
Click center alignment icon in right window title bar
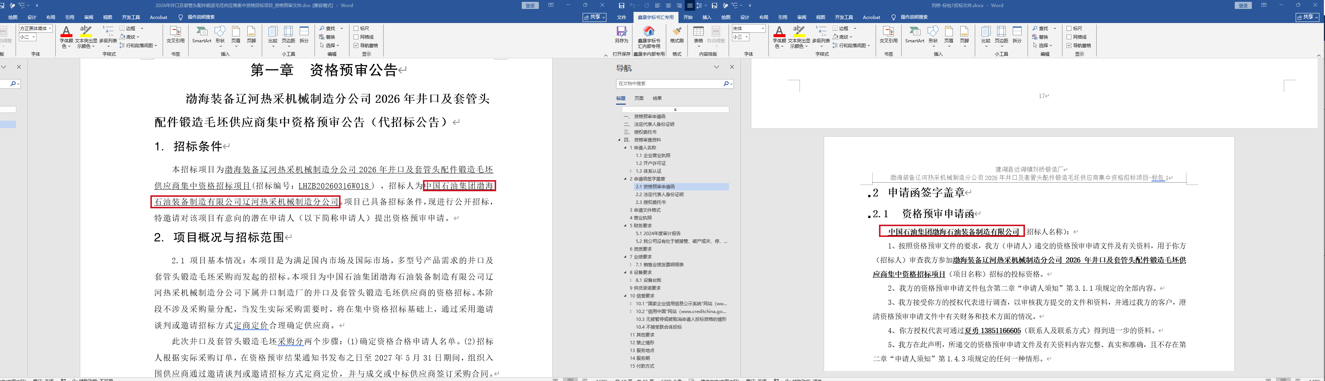tap(668, 6)
